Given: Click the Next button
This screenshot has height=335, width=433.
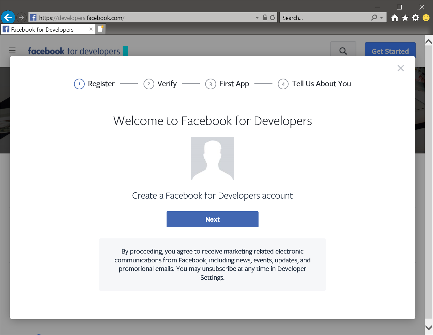Looking at the screenshot, I should point(212,219).
